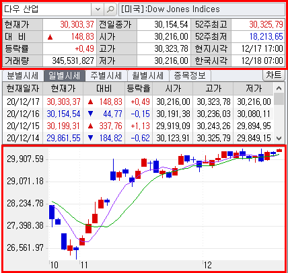This screenshot has width=288, height=273.
Task: Open the 종목정보 tab
Action: (x=190, y=76)
